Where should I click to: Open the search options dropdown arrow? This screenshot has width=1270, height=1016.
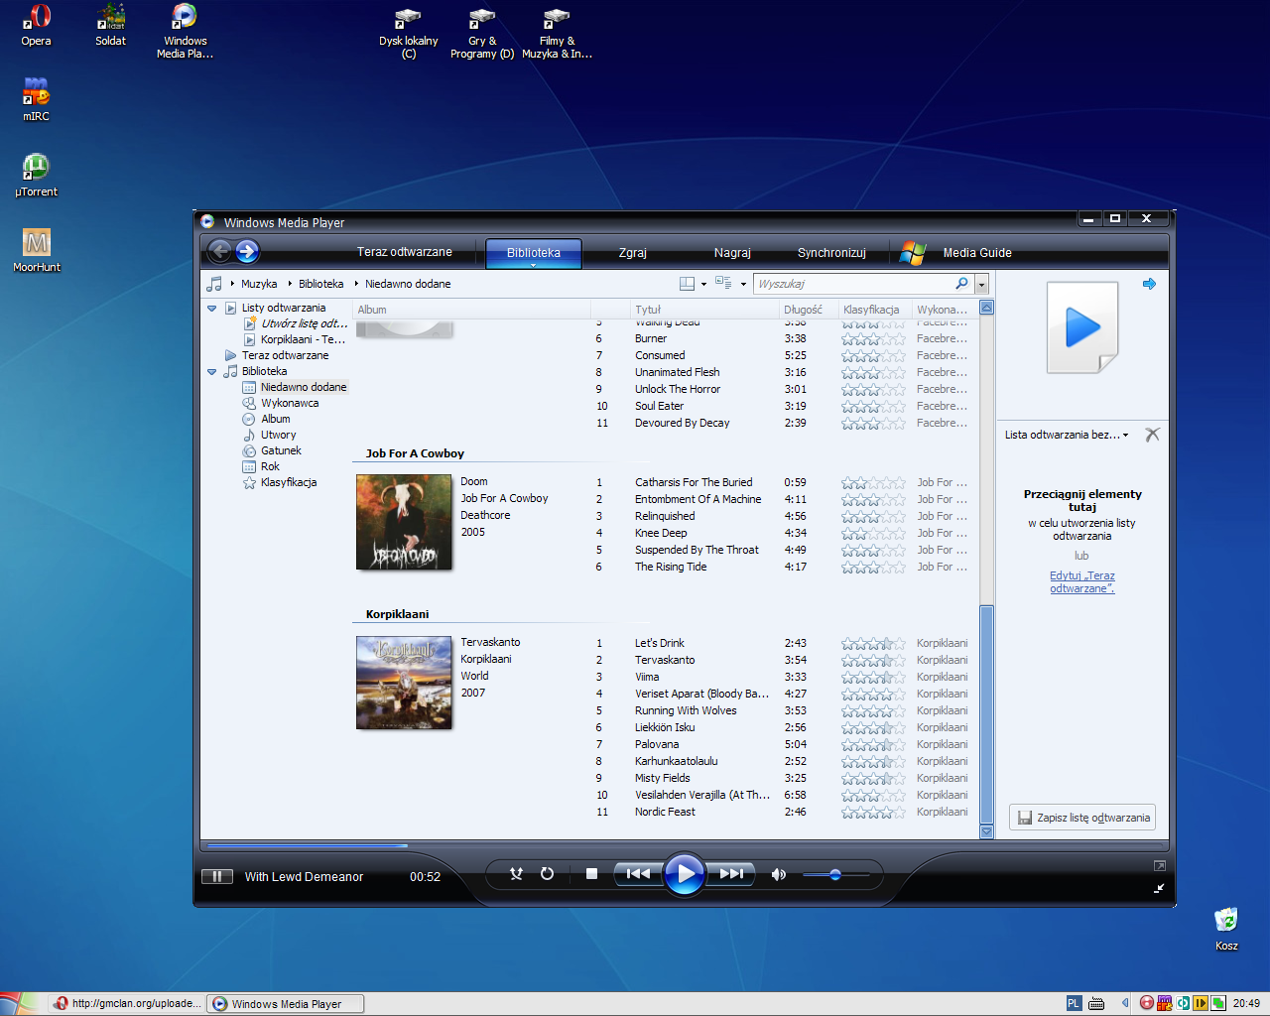[982, 285]
